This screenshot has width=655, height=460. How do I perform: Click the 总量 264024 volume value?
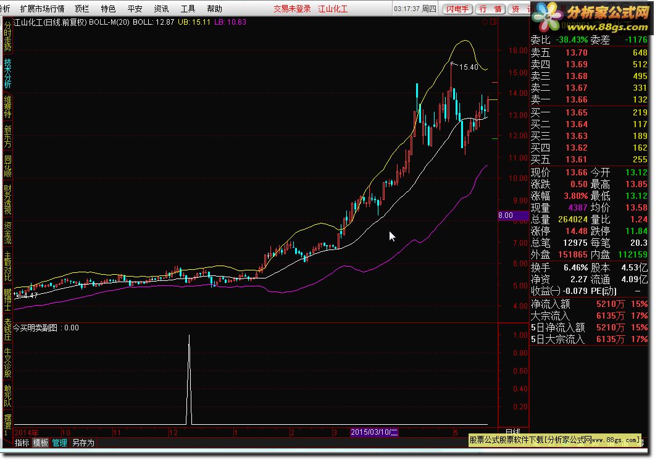[573, 219]
